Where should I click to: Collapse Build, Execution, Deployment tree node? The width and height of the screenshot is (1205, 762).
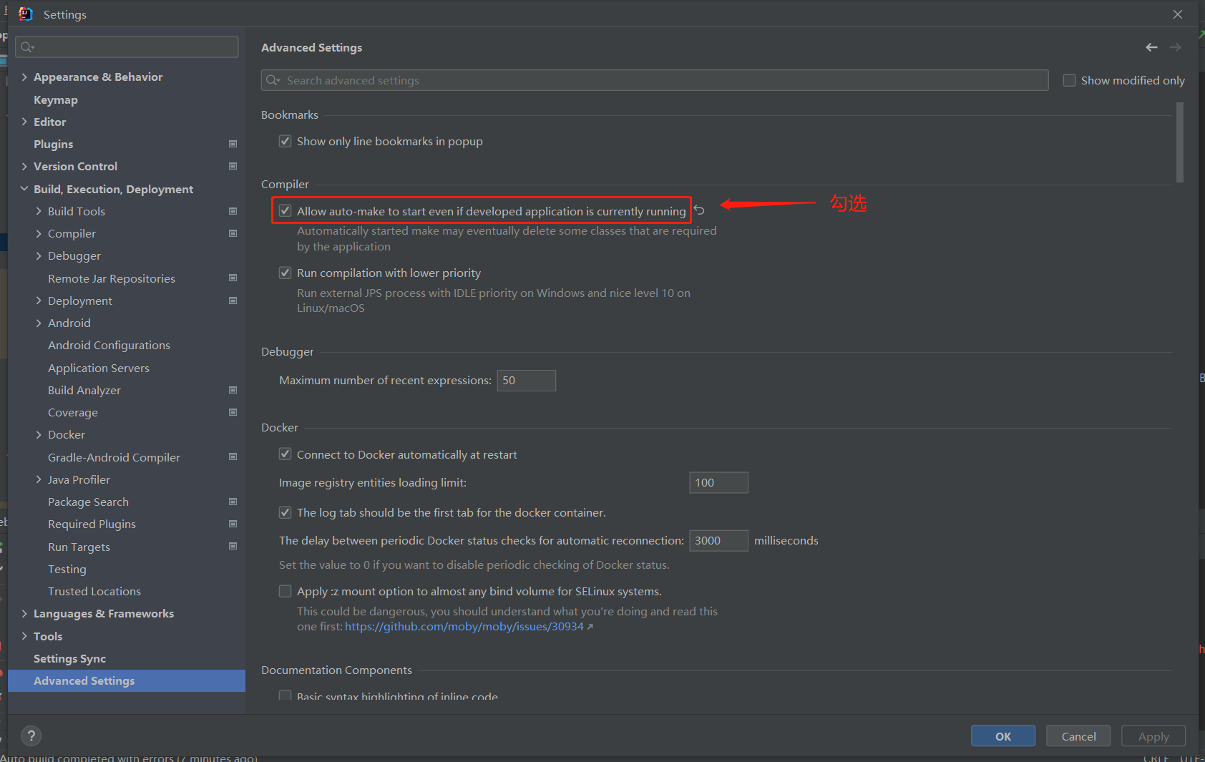tap(24, 190)
